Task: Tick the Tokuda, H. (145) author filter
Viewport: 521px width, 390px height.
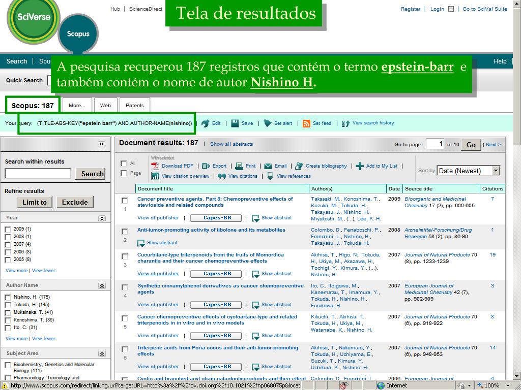Action: click(x=8, y=305)
